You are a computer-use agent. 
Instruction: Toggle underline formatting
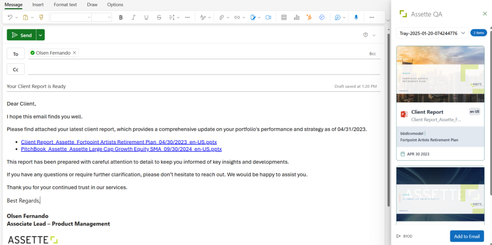(146, 17)
